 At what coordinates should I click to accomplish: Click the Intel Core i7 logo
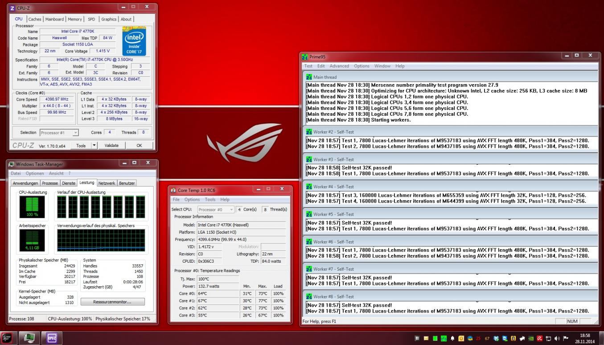tap(134, 41)
